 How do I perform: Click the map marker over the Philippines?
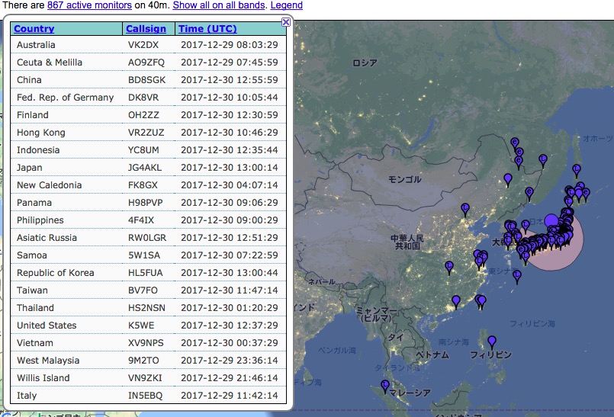pyautogui.click(x=492, y=342)
